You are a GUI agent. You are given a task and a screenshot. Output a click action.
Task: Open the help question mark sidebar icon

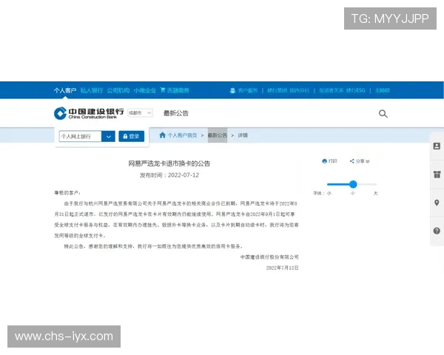pyautogui.click(x=437, y=231)
